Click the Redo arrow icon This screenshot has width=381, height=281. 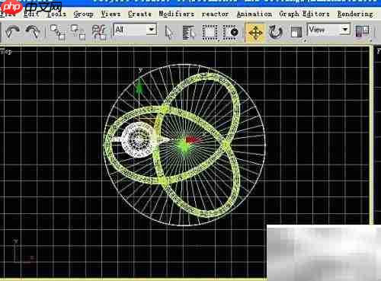tap(33, 32)
